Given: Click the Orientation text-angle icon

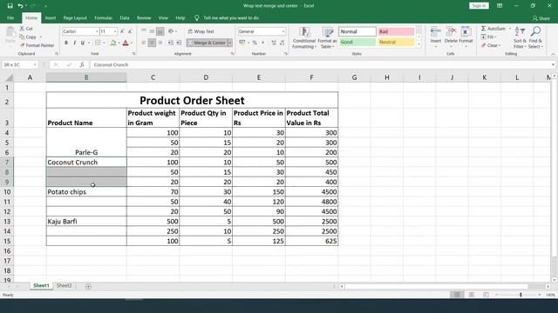Looking at the screenshot, I should (171, 31).
